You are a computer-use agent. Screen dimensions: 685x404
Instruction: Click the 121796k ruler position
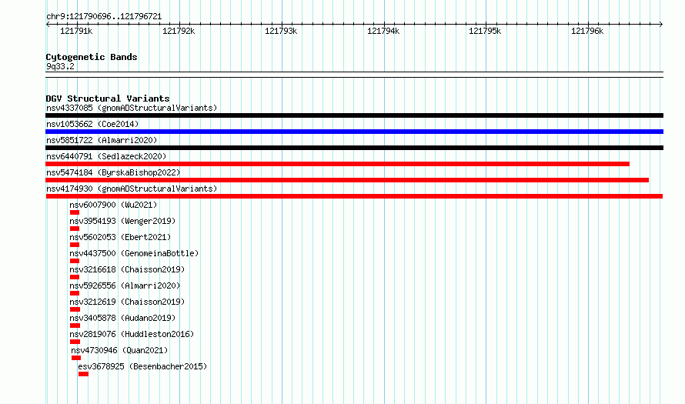point(587,31)
